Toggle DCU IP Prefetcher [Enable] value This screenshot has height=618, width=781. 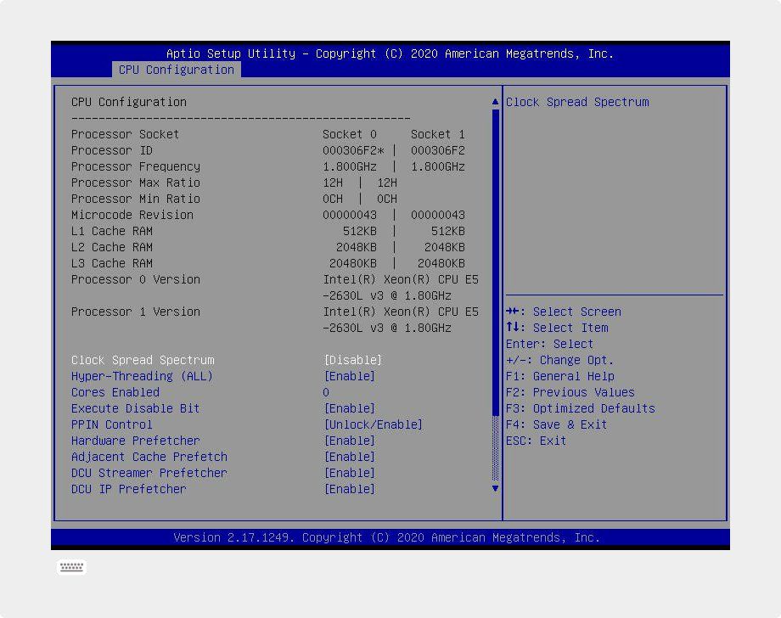click(349, 489)
